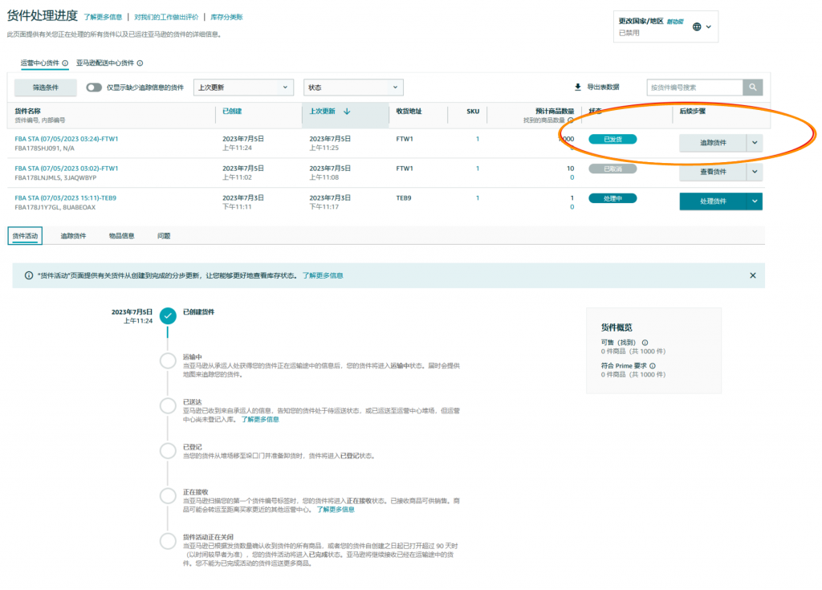Click info icon beside 可售（找到）

(645, 343)
